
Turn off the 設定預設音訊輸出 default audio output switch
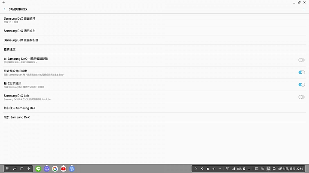point(301,72)
